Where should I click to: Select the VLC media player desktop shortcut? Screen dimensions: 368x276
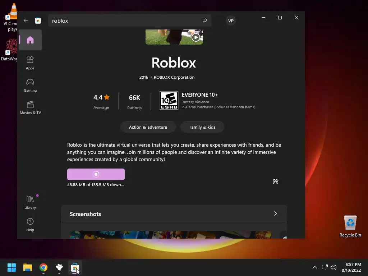point(10,17)
